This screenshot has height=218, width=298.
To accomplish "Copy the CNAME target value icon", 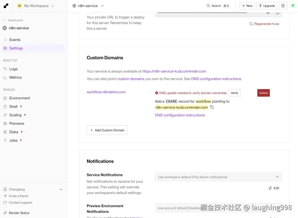I will 212,107.
